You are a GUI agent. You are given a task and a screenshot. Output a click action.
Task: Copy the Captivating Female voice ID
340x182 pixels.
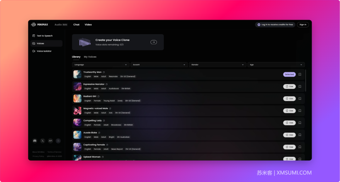click(107, 145)
